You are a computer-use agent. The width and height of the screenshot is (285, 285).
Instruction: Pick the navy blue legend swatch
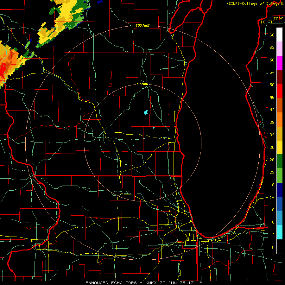[x=280, y=190]
